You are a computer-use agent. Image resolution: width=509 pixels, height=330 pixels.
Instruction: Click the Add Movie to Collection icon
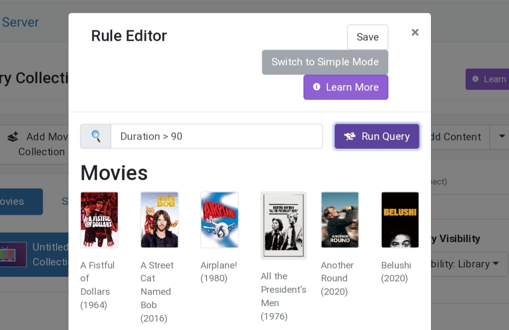pos(13,137)
